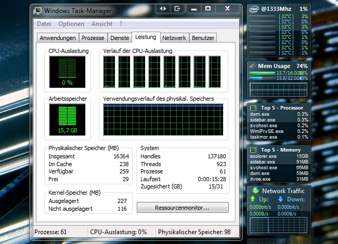Click Physikalischer Speicher: 98 in status bar
The height and width of the screenshot is (244, 338).
(194, 232)
